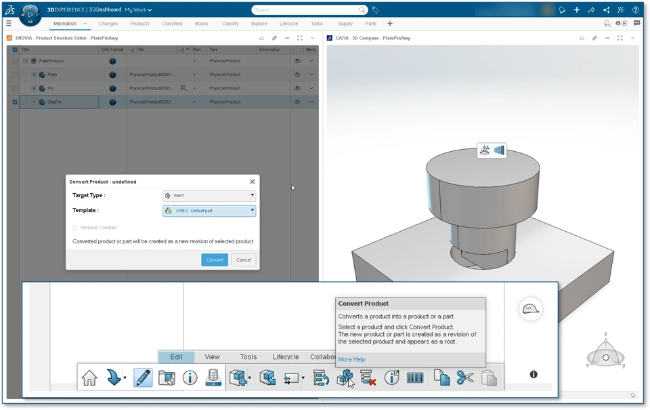The height and width of the screenshot is (410, 650).
Task: Click the tag icon beside the search box
Action: coord(376,10)
